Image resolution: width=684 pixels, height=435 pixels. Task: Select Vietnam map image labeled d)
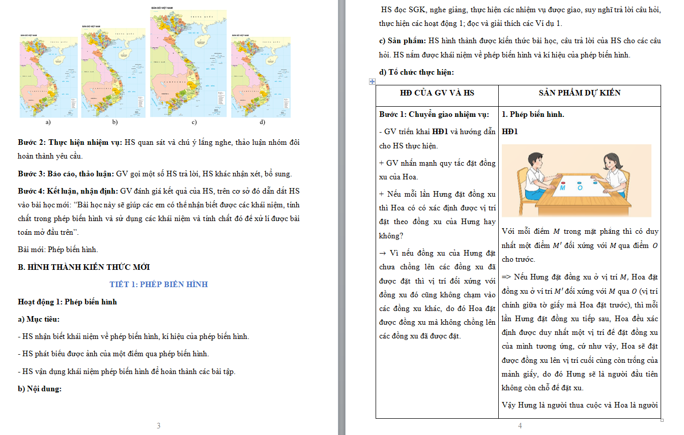point(261,77)
